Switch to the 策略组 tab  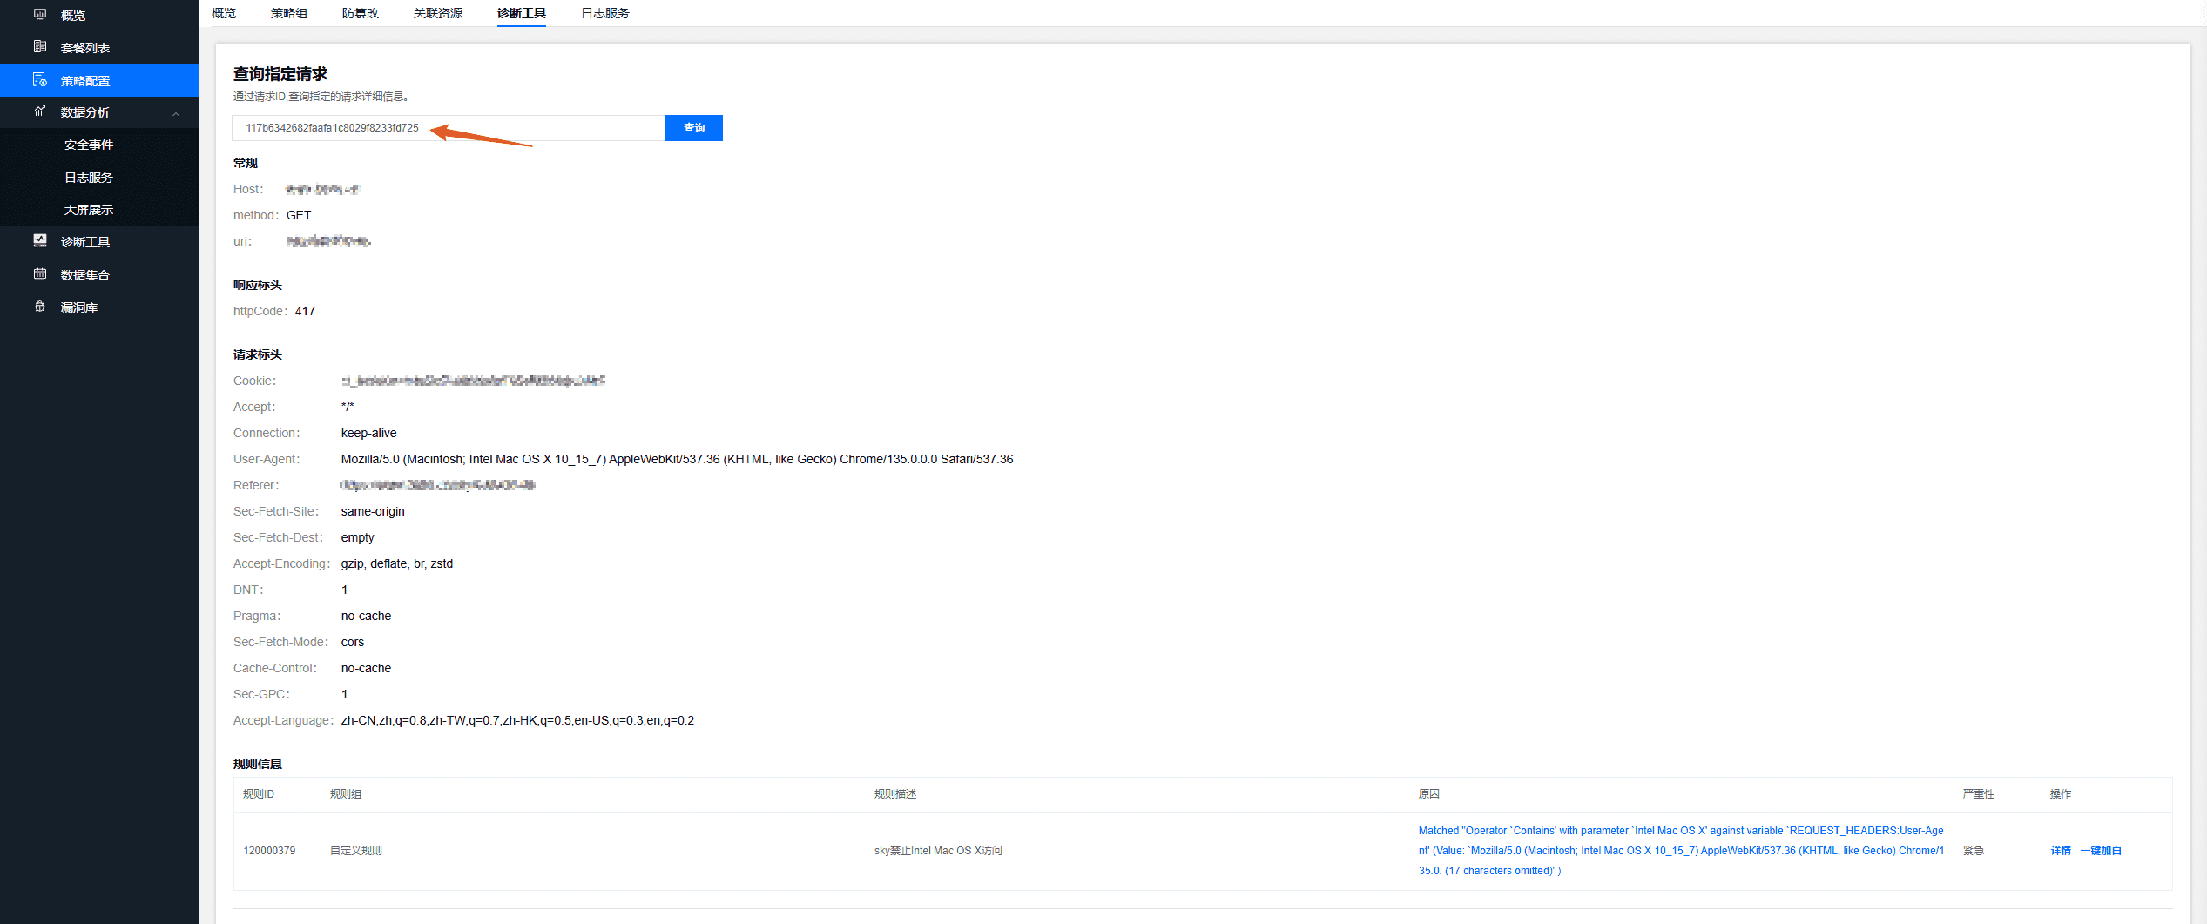pos(288,13)
